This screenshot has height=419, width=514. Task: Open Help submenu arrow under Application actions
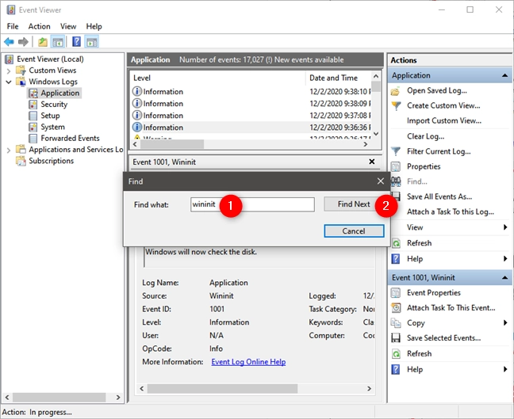pos(505,258)
